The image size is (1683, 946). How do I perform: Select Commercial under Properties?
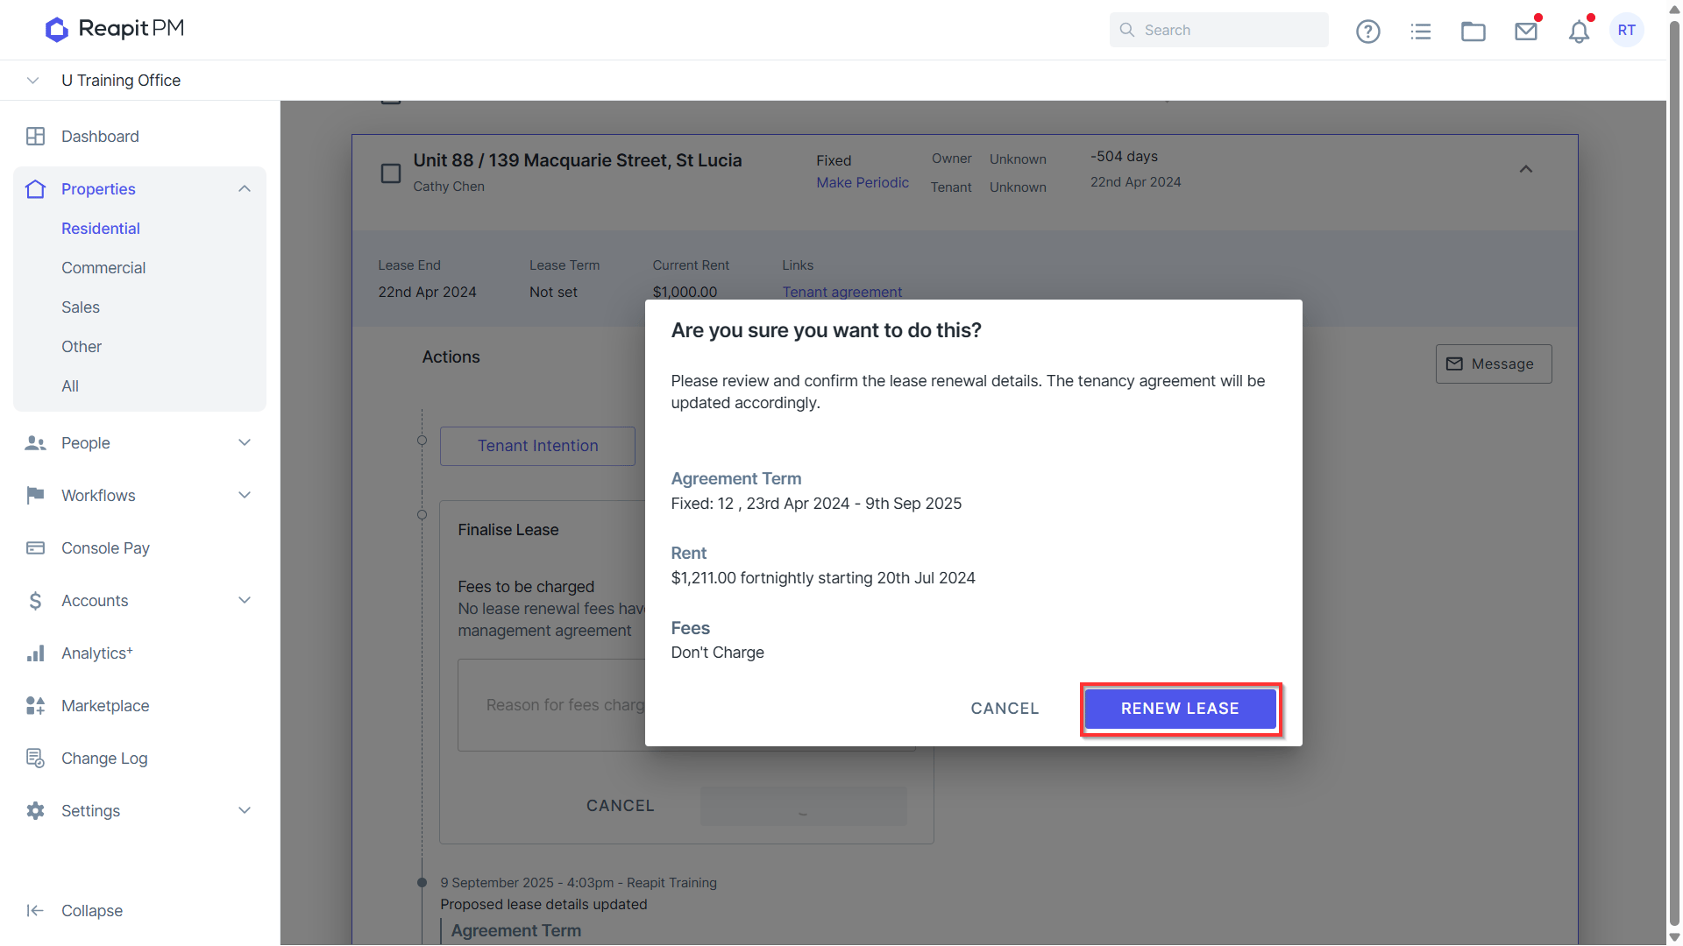coord(103,267)
